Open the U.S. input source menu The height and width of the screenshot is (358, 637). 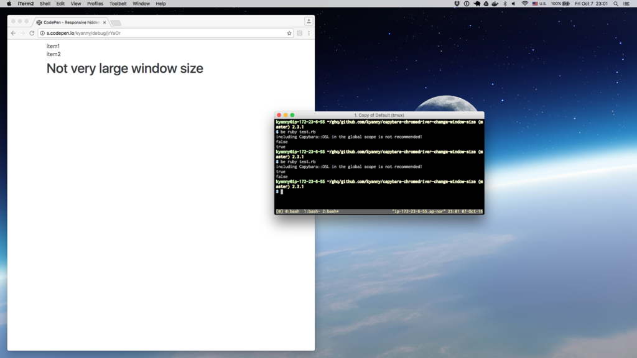pyautogui.click(x=539, y=4)
